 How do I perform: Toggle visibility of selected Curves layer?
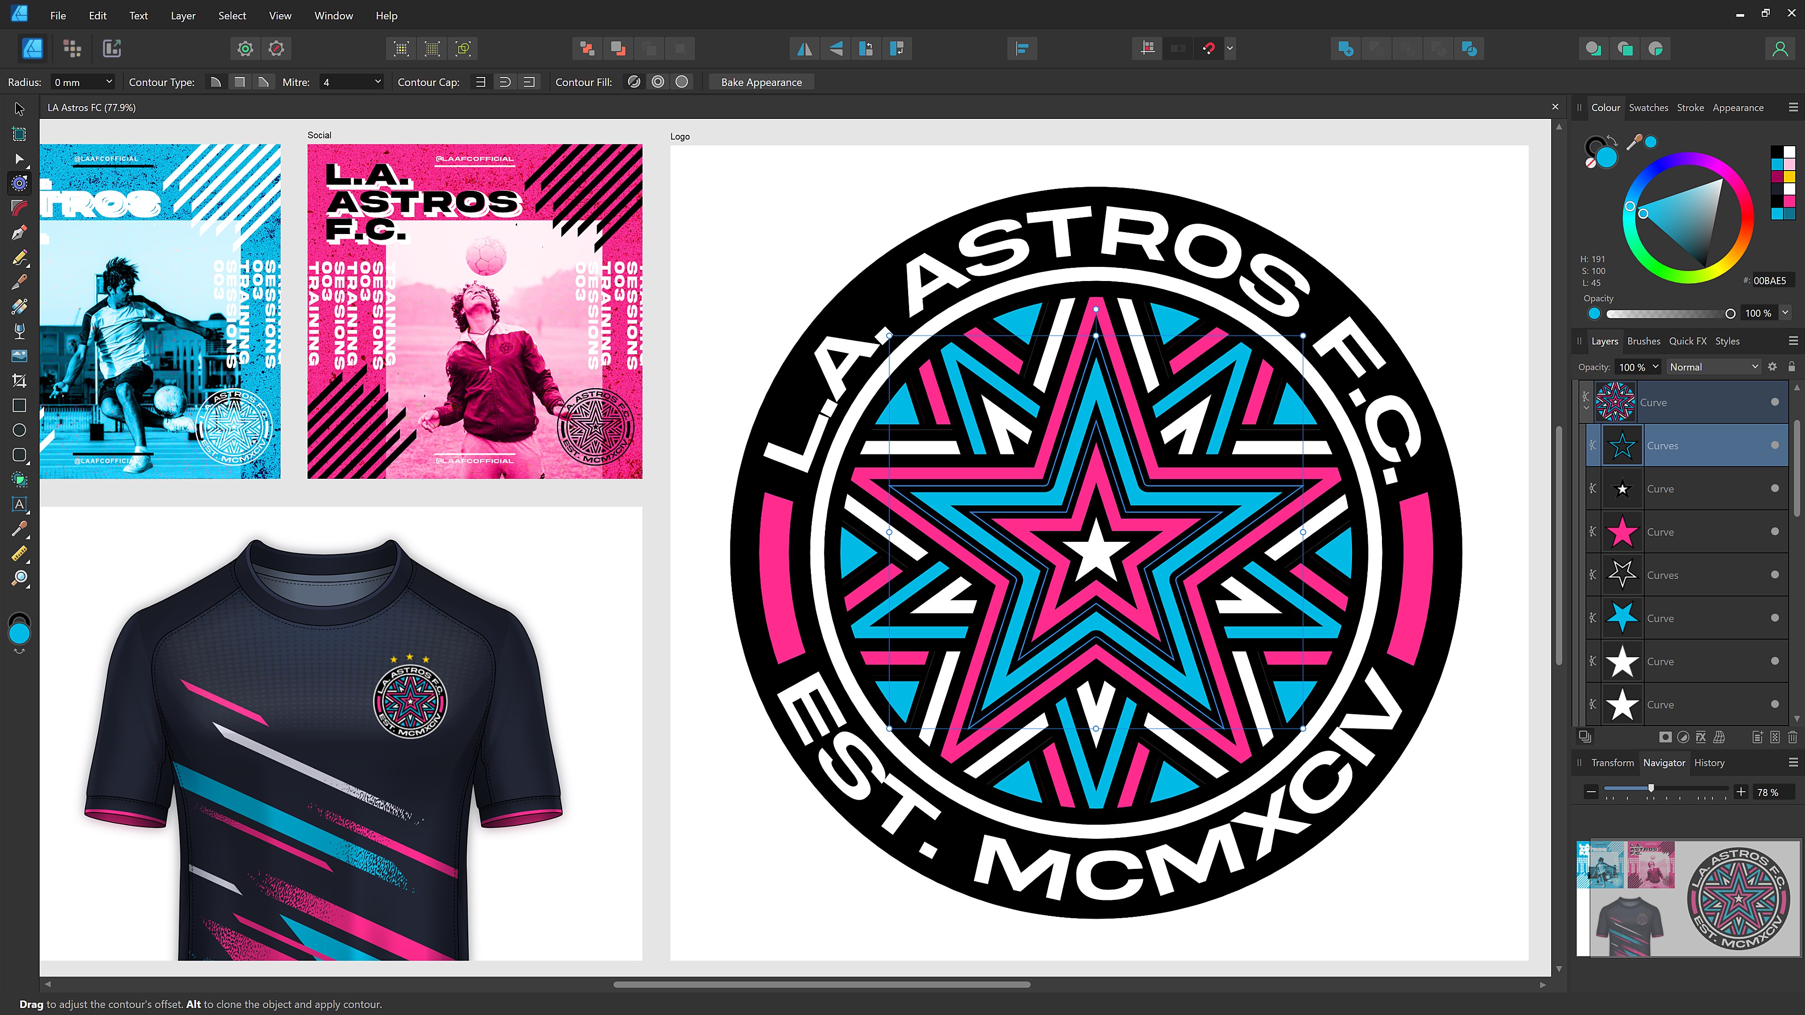coord(1775,445)
